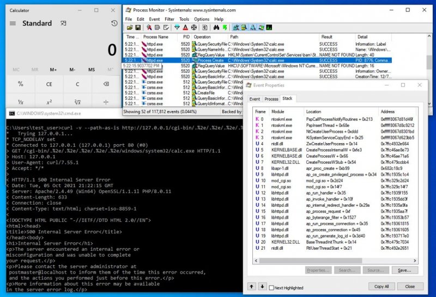The height and width of the screenshot is (297, 436).
Task: Toggle Show Process and Thread Activity button
Action: 260,27
